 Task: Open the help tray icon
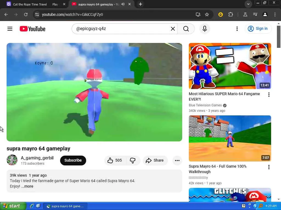[x=244, y=206]
